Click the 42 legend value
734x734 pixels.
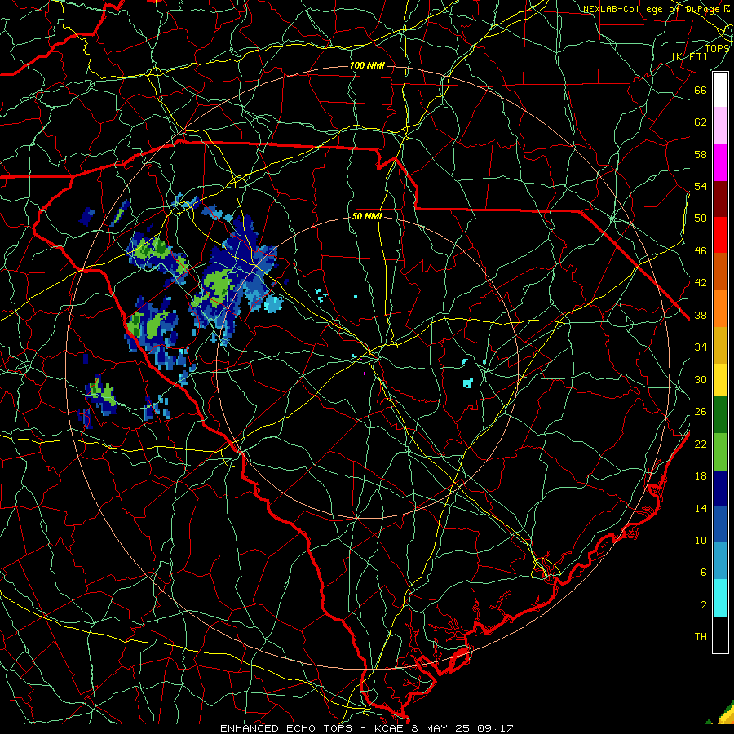pos(701,283)
